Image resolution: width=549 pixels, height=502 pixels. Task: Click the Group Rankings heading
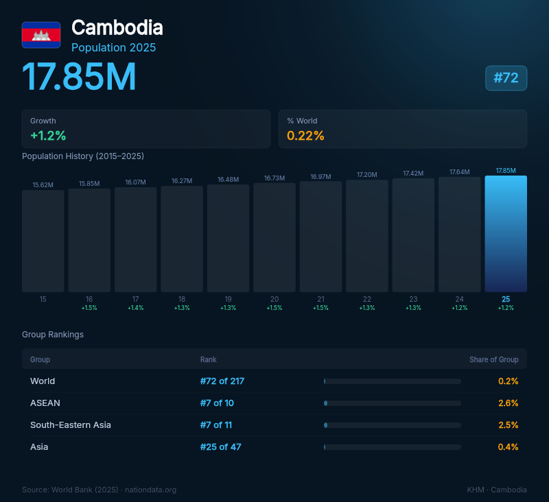click(x=53, y=335)
